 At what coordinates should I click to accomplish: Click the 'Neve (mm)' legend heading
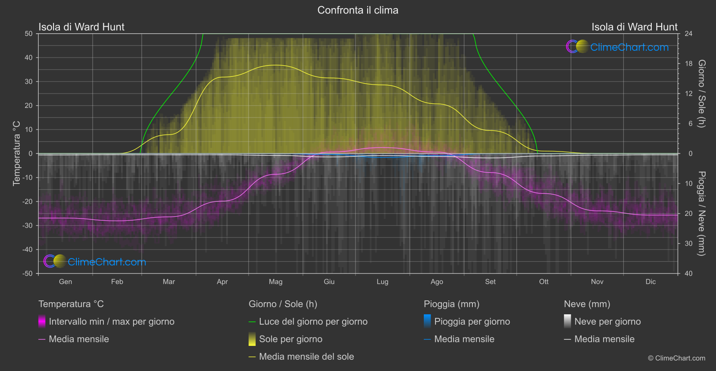587,304
